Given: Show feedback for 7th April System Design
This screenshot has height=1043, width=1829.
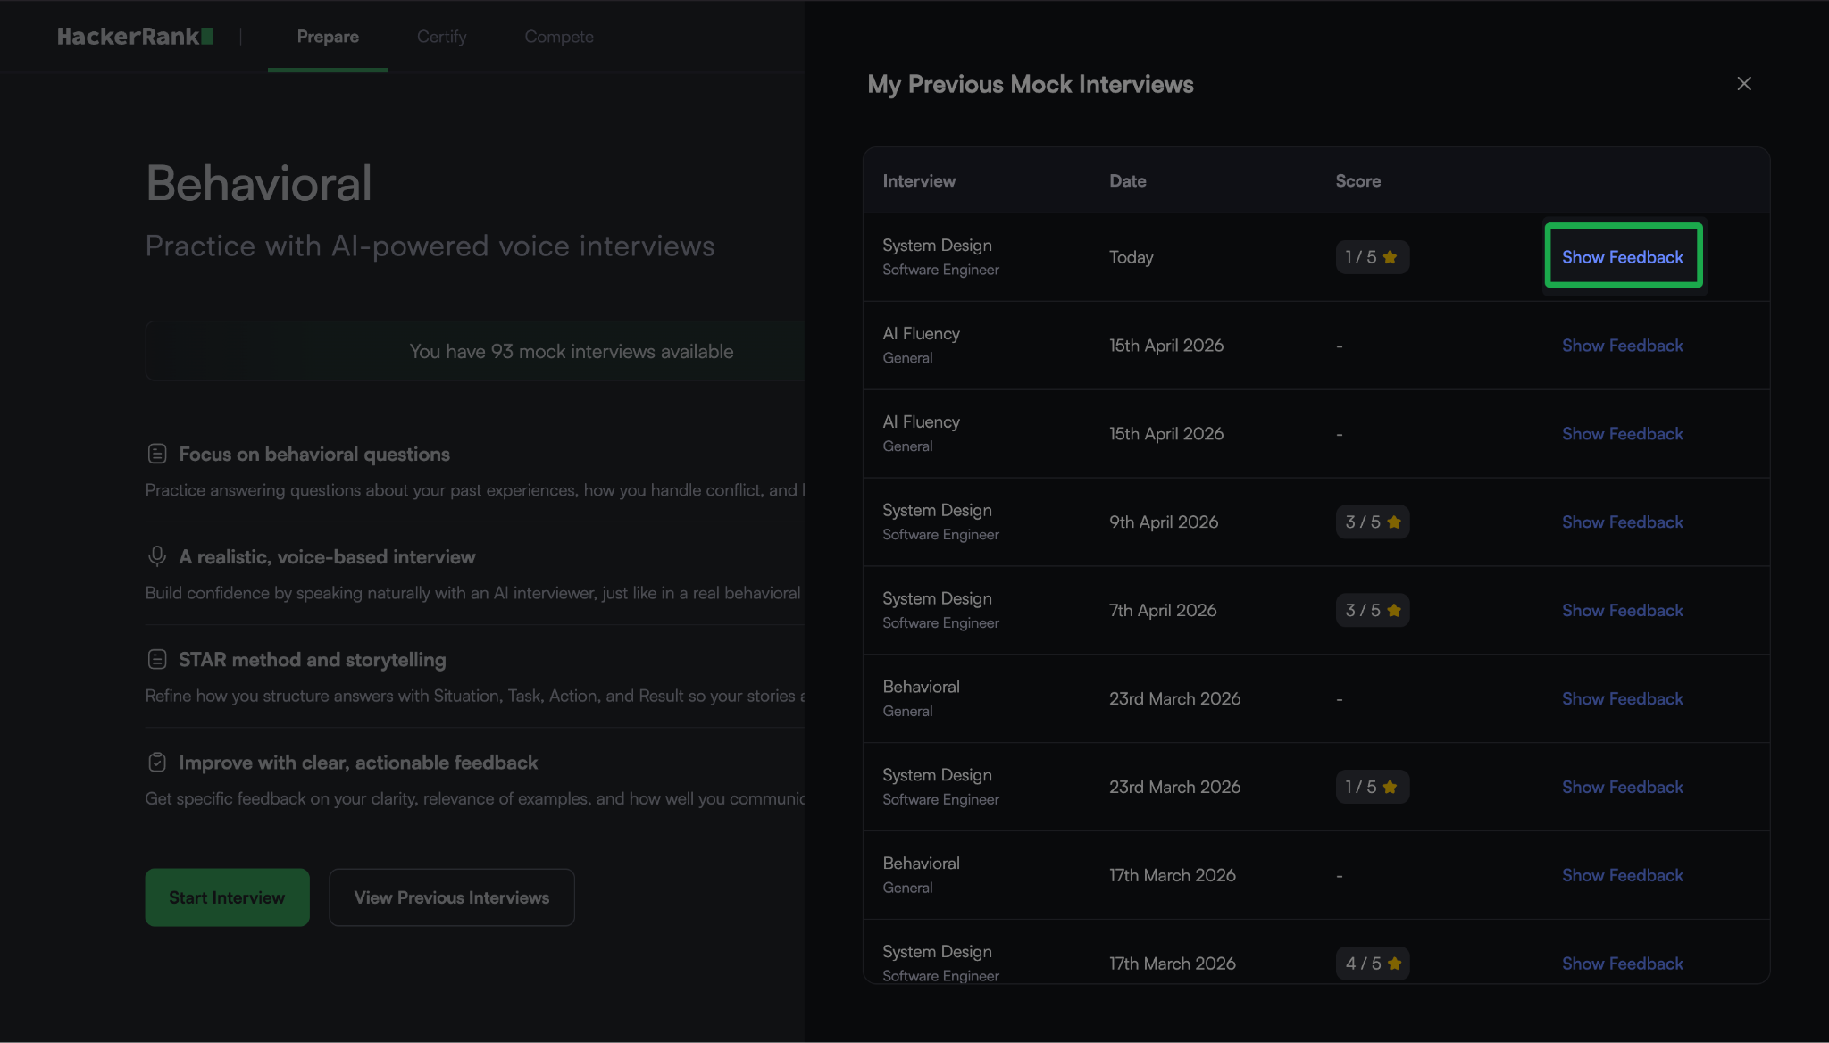Looking at the screenshot, I should [1622, 611].
